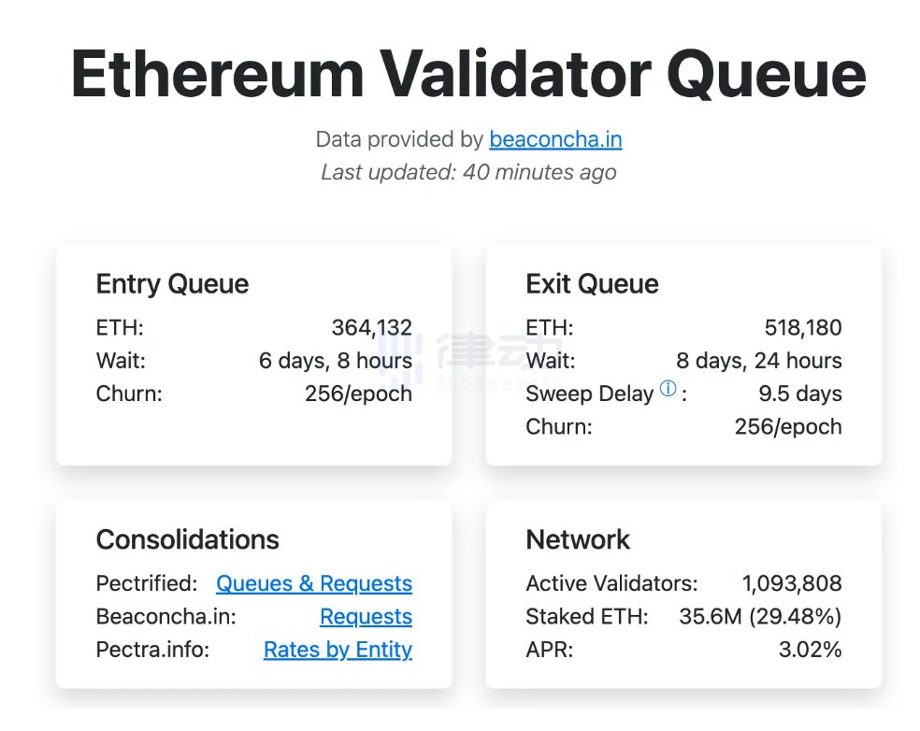The image size is (920, 731).
Task: Click the APR 3.02% value
Action: tap(810, 650)
